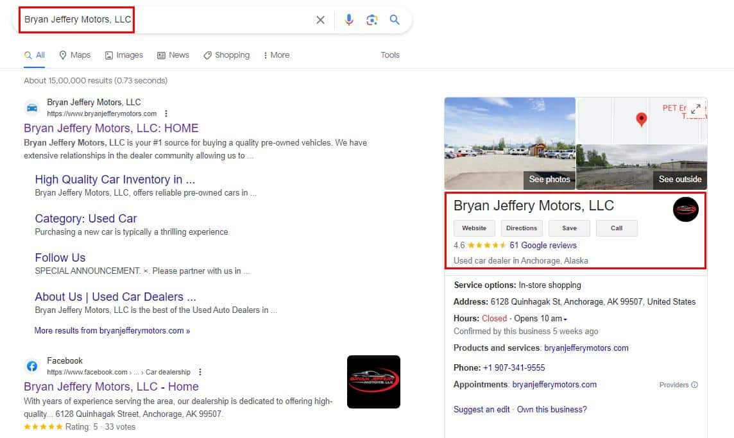Click the See photos thumbnail
734x438 pixels.
510,143
